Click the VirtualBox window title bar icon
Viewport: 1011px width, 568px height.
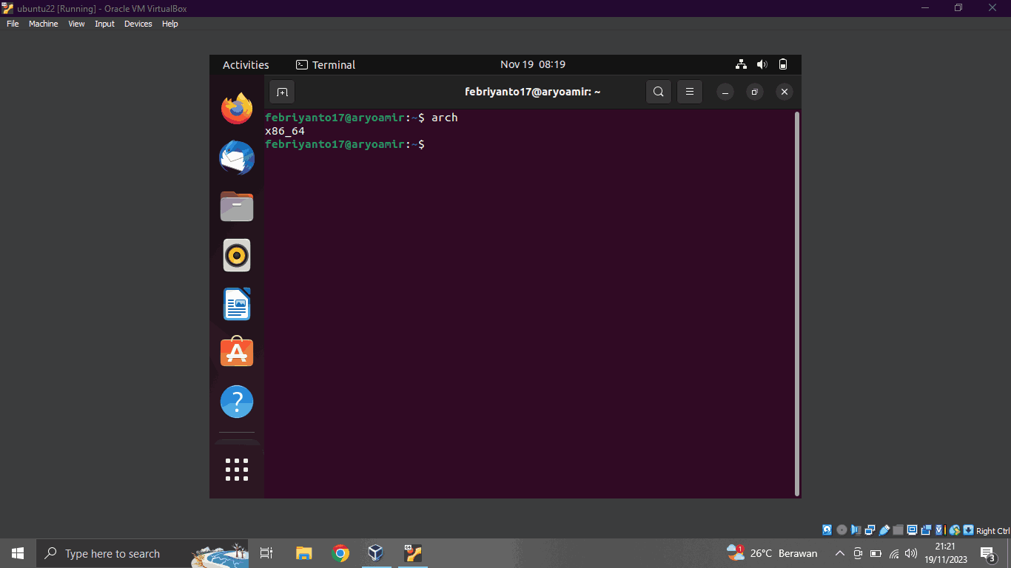[x=8, y=8]
